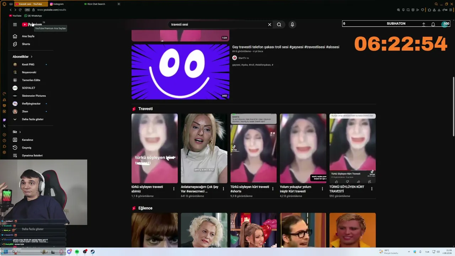455x256 pixels.
Task: Open the taskbar clock showing 21:09
Action: point(447,252)
